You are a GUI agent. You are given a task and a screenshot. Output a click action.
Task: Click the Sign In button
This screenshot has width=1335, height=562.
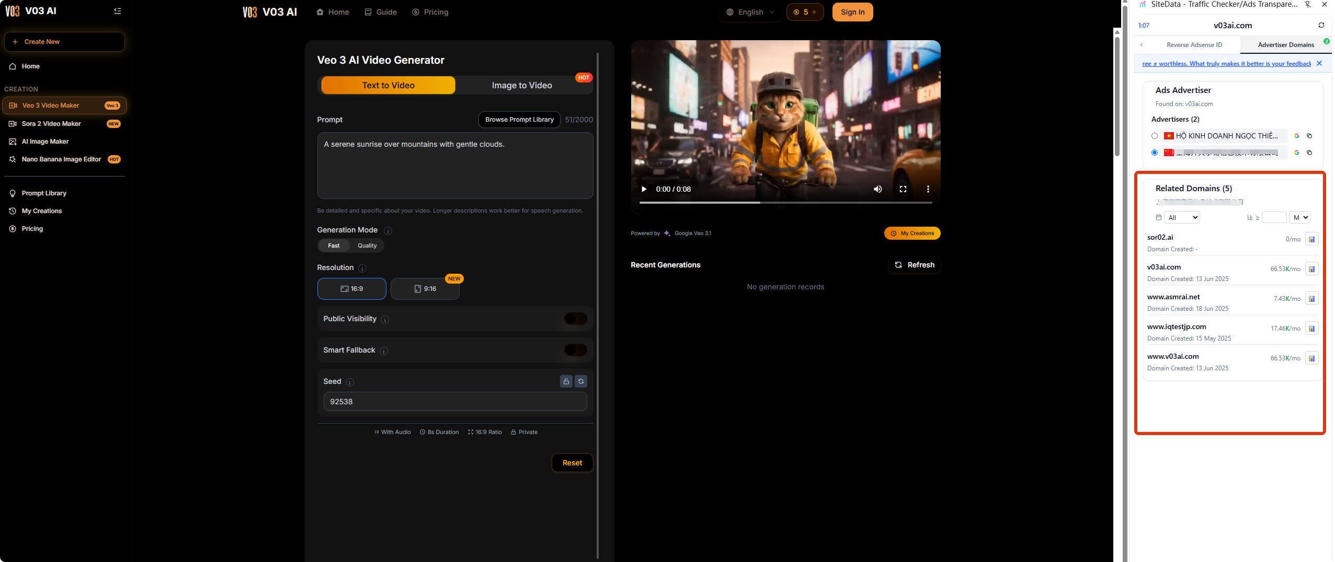click(852, 12)
